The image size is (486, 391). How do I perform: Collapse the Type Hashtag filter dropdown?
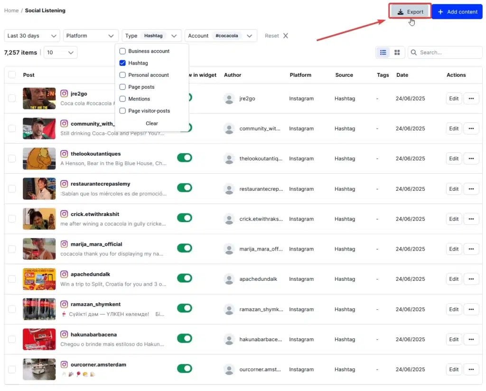pos(151,36)
